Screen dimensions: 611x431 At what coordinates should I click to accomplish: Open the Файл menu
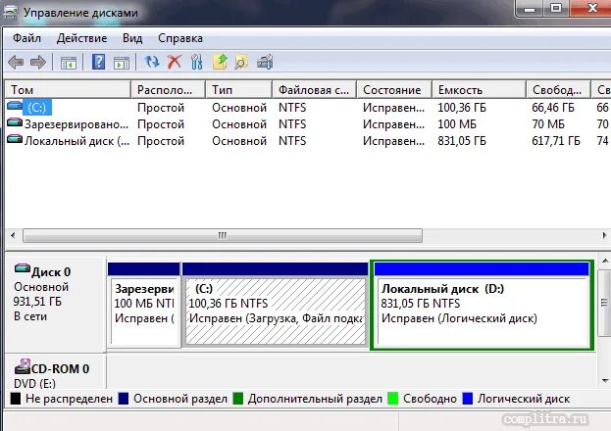click(x=26, y=38)
